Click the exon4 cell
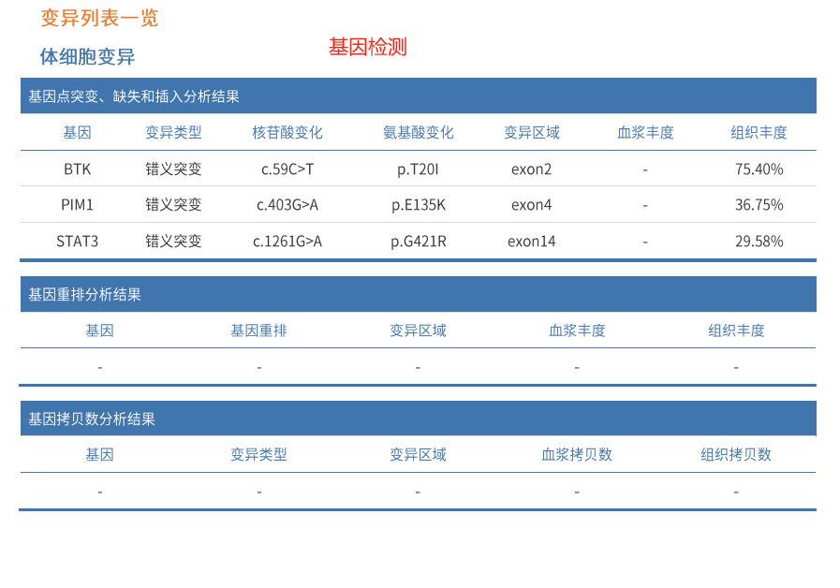This screenshot has height=588, width=840. click(531, 205)
